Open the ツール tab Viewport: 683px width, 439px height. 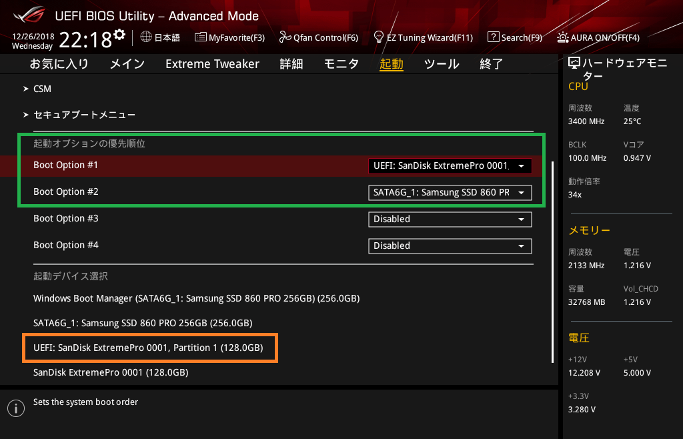pos(442,64)
